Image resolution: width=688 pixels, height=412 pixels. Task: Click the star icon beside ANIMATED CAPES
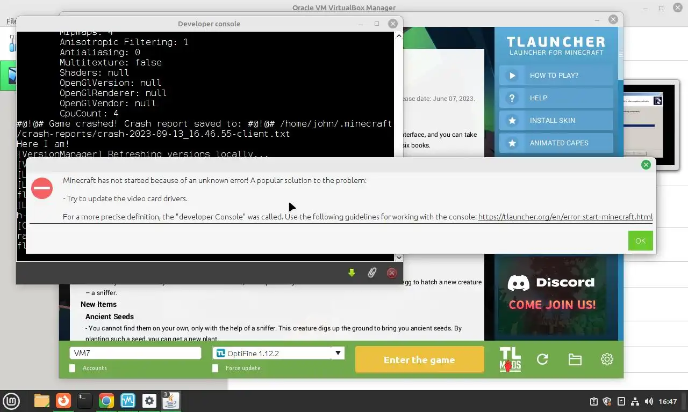pyautogui.click(x=512, y=143)
